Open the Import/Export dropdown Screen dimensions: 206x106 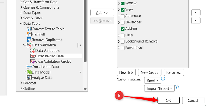click(x=159, y=88)
